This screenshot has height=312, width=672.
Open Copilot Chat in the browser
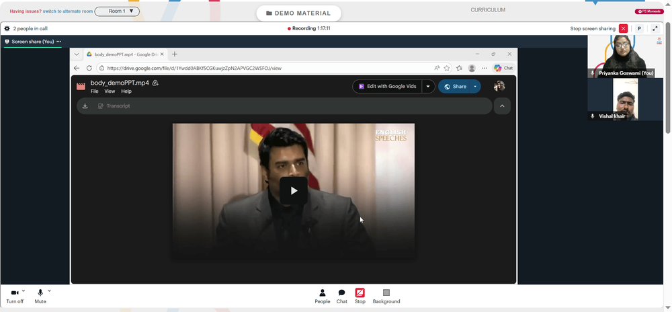click(x=503, y=68)
